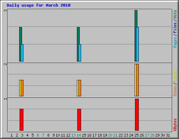The image size is (179, 139).
Task: Click day 23 on the x-axis
Action: click(x=126, y=135)
